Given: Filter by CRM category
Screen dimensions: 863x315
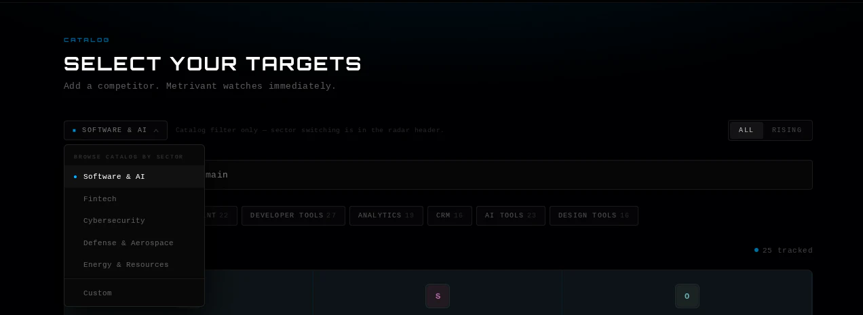Looking at the screenshot, I should point(450,215).
